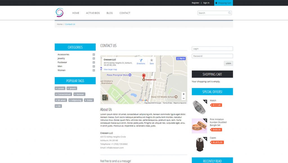Open the Shopping Cart in top bar
Viewport: 288px width, 163px height.
[223, 3]
